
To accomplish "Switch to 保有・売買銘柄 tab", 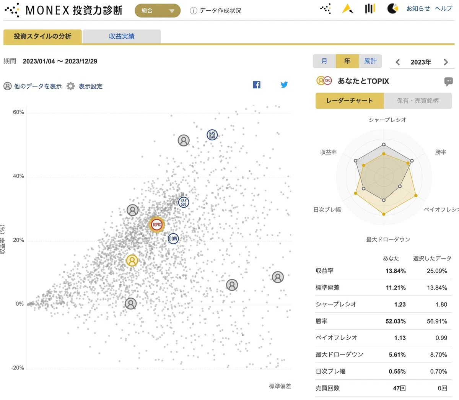I will tap(418, 101).
